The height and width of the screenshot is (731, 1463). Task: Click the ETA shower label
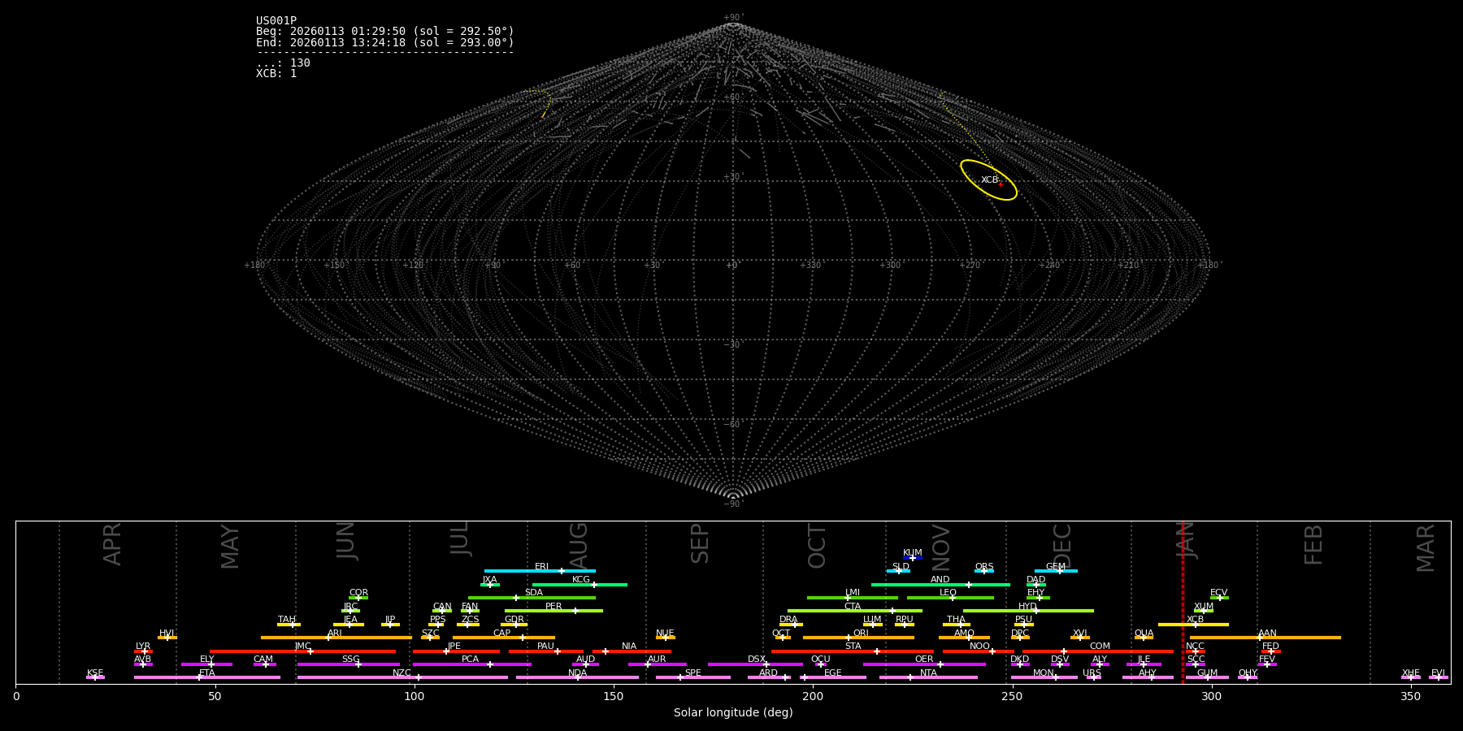[207, 673]
